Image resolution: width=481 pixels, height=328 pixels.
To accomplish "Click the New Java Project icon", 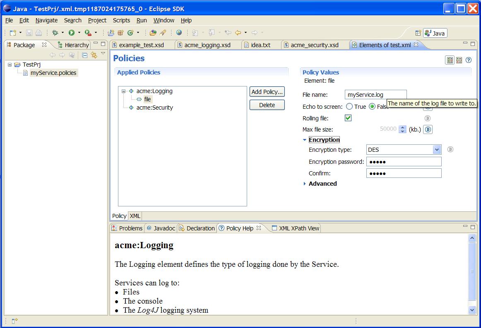I will [x=111, y=33].
